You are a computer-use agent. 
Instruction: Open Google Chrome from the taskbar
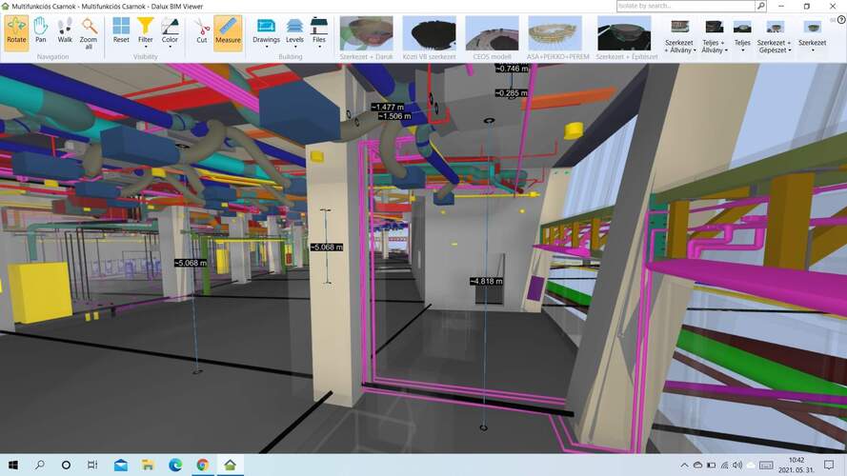coord(203,466)
